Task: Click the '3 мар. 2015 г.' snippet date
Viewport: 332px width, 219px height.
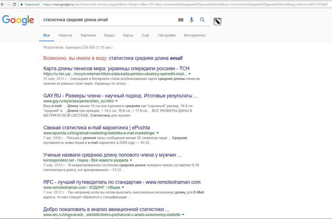Action: (x=54, y=165)
